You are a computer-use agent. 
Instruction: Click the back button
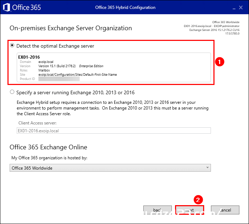157,210
